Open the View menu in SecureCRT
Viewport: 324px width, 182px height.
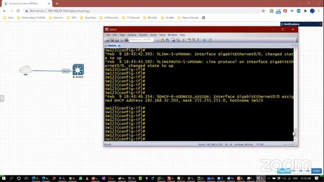click(122, 35)
